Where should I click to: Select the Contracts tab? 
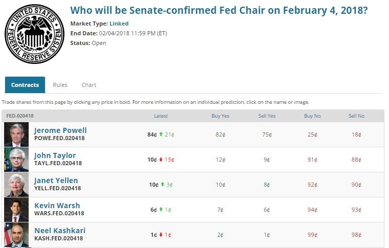coord(25,85)
